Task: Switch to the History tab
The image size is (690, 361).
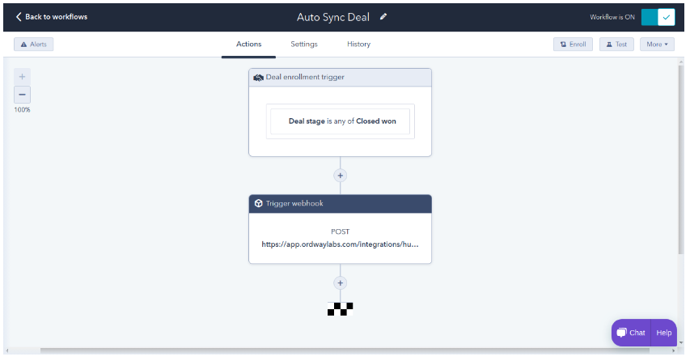Action: 358,44
